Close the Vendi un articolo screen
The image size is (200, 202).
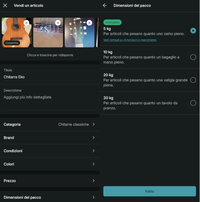point(5,6)
